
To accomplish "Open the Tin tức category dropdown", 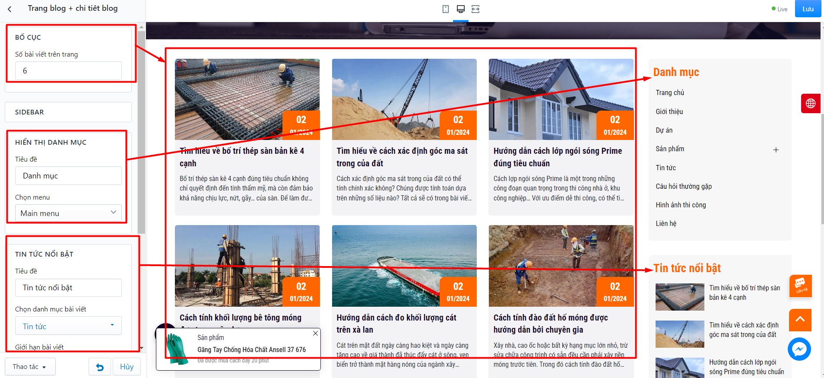I will (x=68, y=326).
